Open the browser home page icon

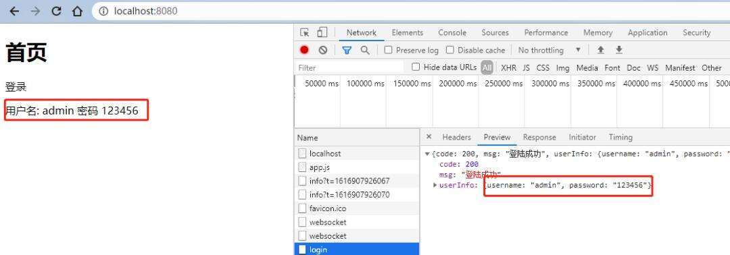(77, 11)
